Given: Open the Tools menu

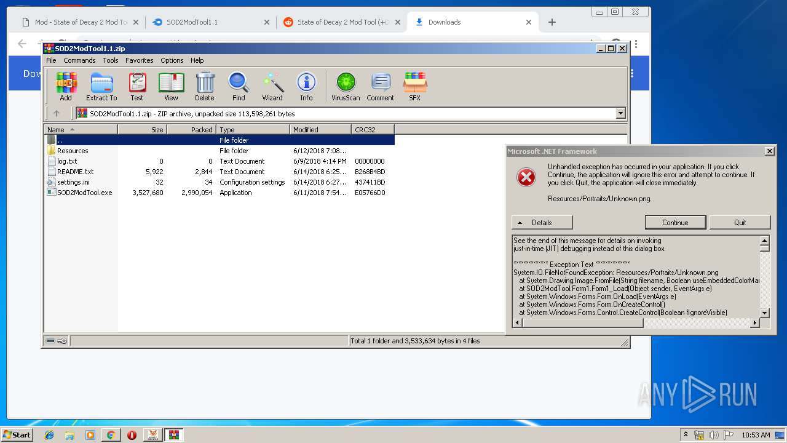Looking at the screenshot, I should [111, 60].
